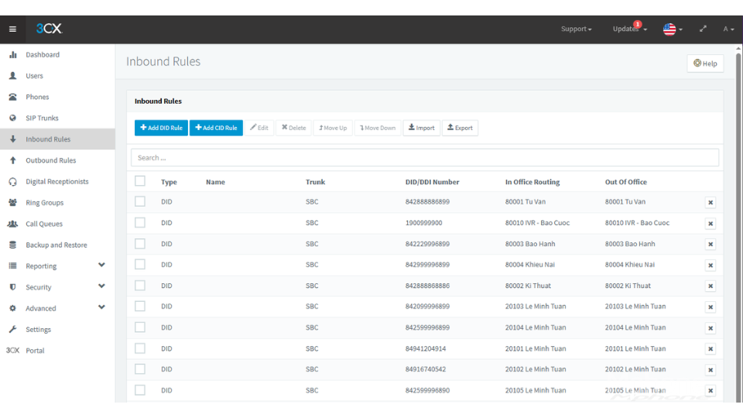743x418 pixels.
Task: Click the Ring Groups icon
Action: [13, 202]
